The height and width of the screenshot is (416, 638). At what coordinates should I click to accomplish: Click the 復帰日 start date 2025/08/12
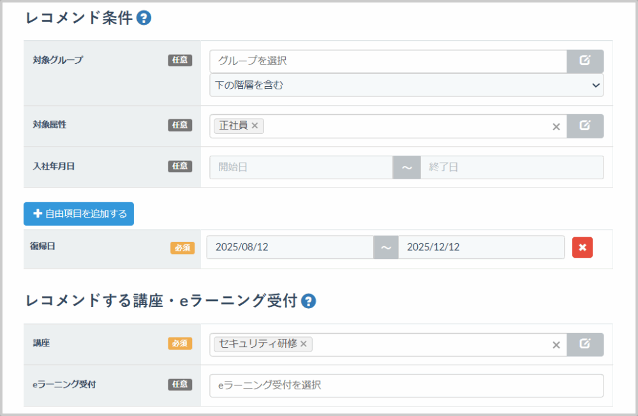[290, 248]
